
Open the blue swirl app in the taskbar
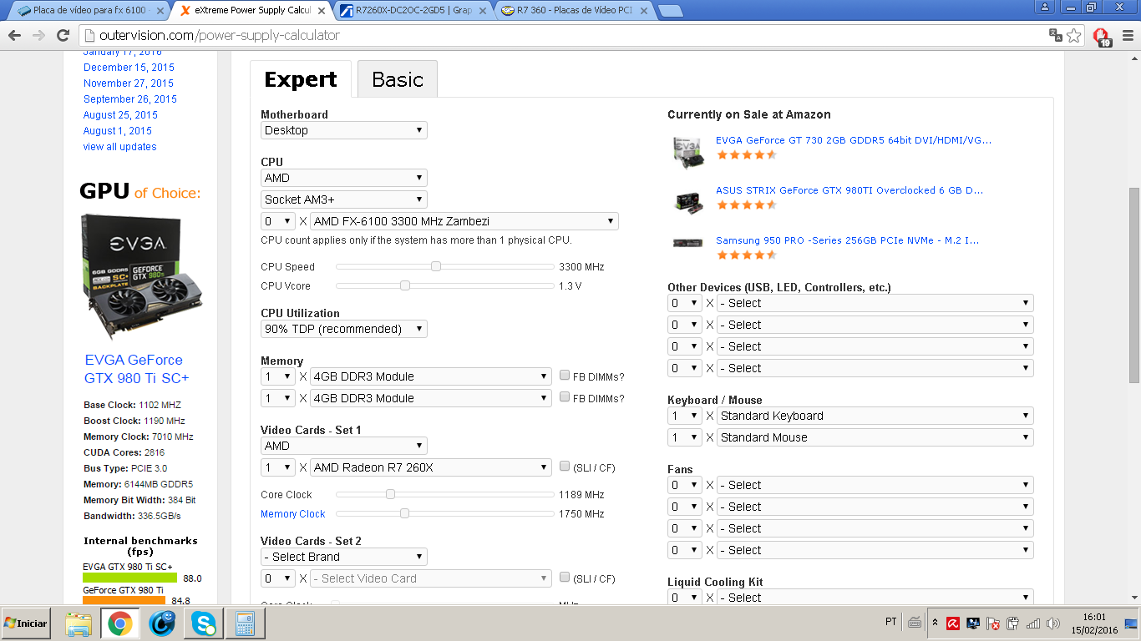point(162,623)
